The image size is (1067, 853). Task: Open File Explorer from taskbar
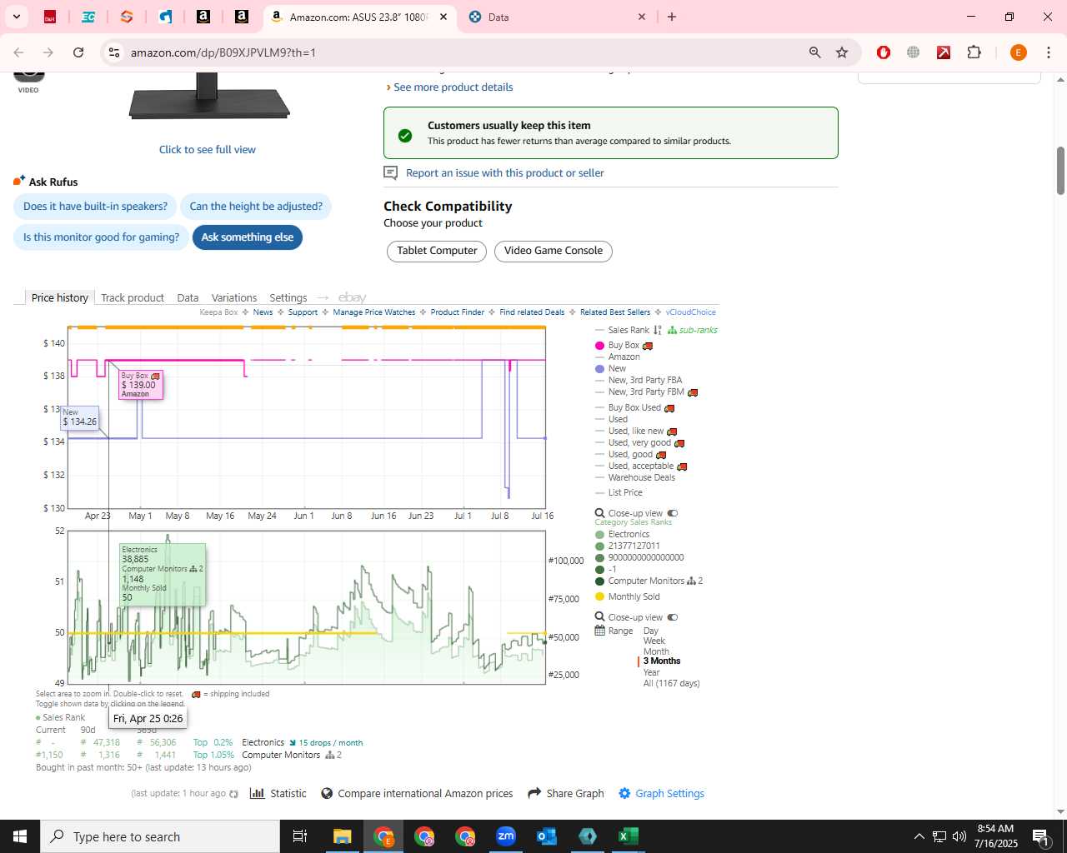[343, 836]
